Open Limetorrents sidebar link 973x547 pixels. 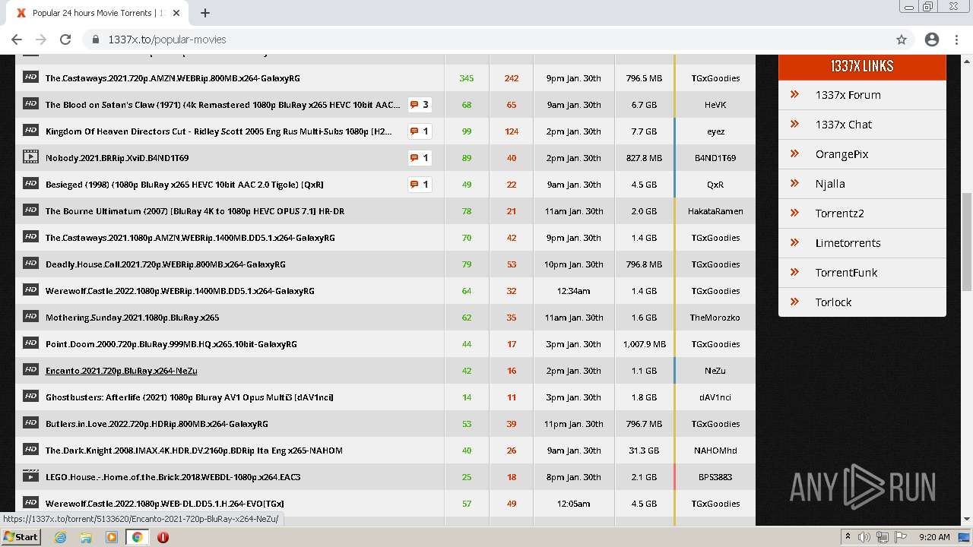848,243
